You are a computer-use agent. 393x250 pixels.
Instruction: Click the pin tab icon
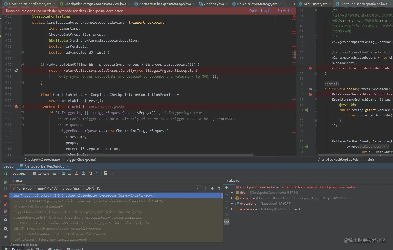point(5,237)
